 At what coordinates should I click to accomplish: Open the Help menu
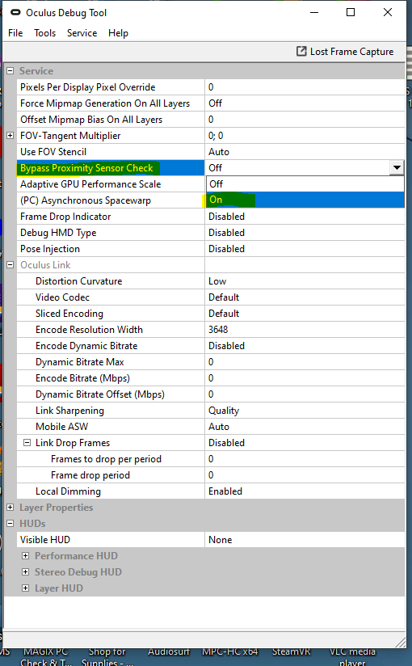118,32
